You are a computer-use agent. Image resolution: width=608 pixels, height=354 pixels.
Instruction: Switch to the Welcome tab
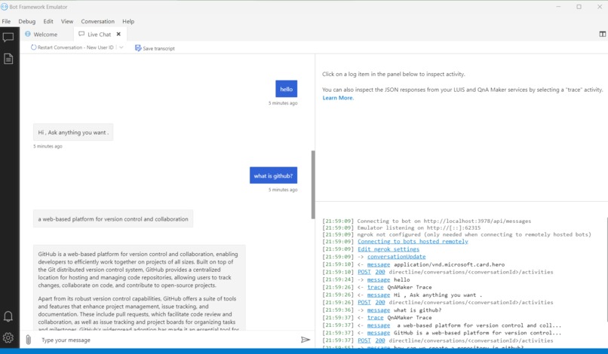47,34
